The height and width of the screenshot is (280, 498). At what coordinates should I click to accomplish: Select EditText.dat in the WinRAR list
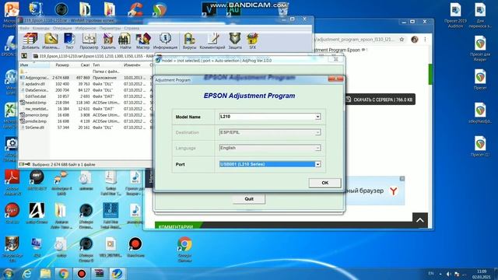(x=86, y=96)
